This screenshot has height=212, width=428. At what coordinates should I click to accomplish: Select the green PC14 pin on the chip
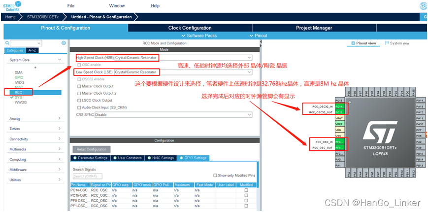tap(339, 106)
